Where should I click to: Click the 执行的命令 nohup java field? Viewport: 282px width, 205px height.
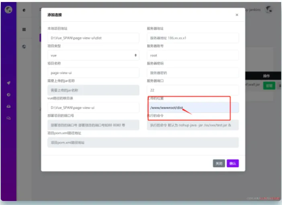tap(193, 125)
